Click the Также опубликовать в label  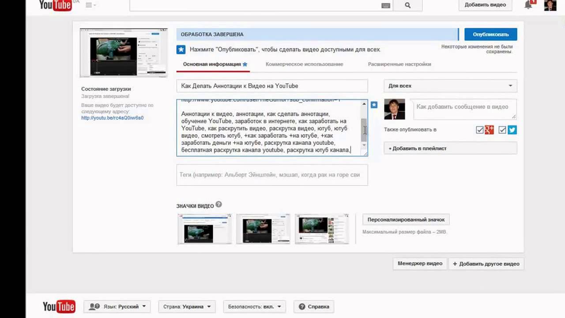pyautogui.click(x=410, y=130)
